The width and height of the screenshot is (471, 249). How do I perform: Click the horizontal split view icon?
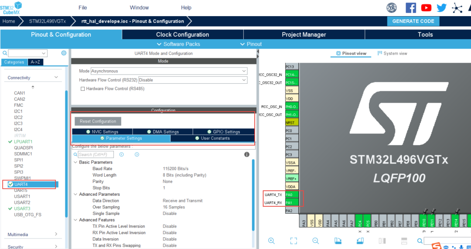[x=404, y=241]
